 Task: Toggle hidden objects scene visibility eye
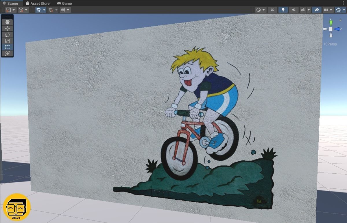pos(317,10)
